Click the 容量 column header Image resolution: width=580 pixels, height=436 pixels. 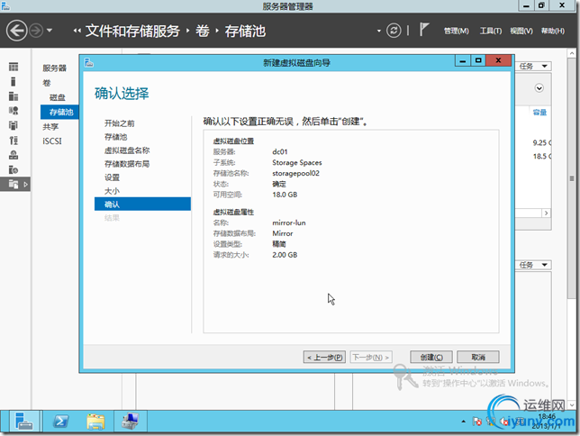(x=539, y=112)
